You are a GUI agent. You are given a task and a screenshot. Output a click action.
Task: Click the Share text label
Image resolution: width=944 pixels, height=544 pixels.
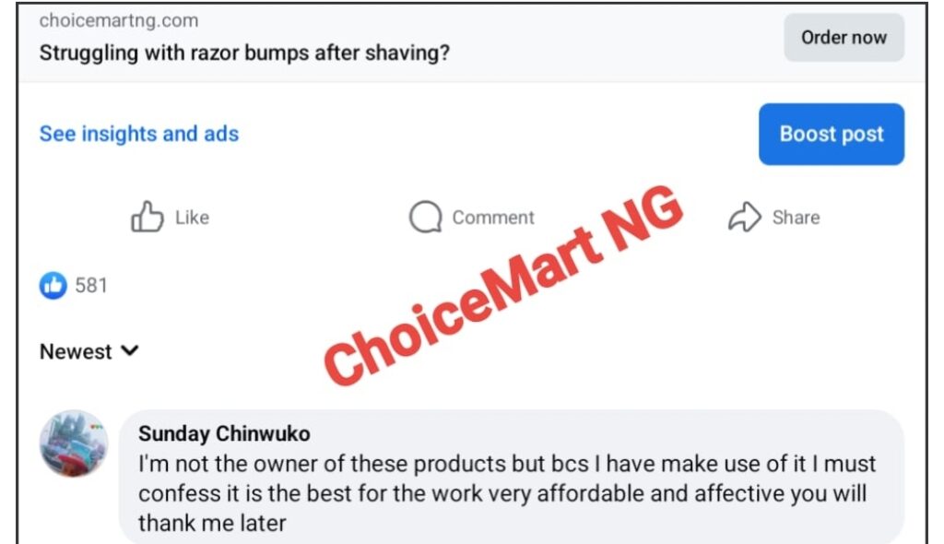click(796, 217)
